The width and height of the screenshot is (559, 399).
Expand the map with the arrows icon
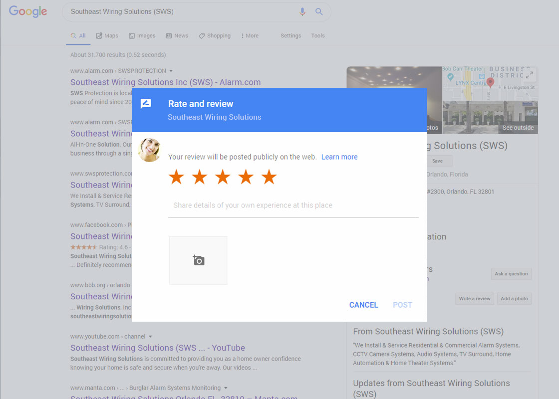(530, 74)
